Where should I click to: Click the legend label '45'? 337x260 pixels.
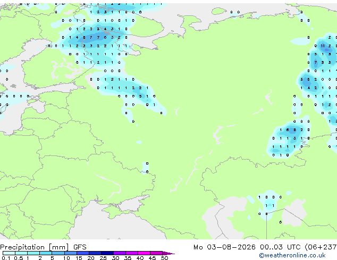152,258
